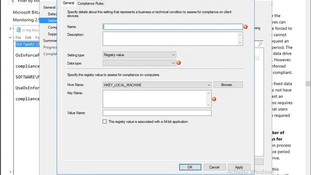Expand the collapsed chevron beside ci reg keys
The width and height of the screenshot is (311, 175).
tap(10, 29)
